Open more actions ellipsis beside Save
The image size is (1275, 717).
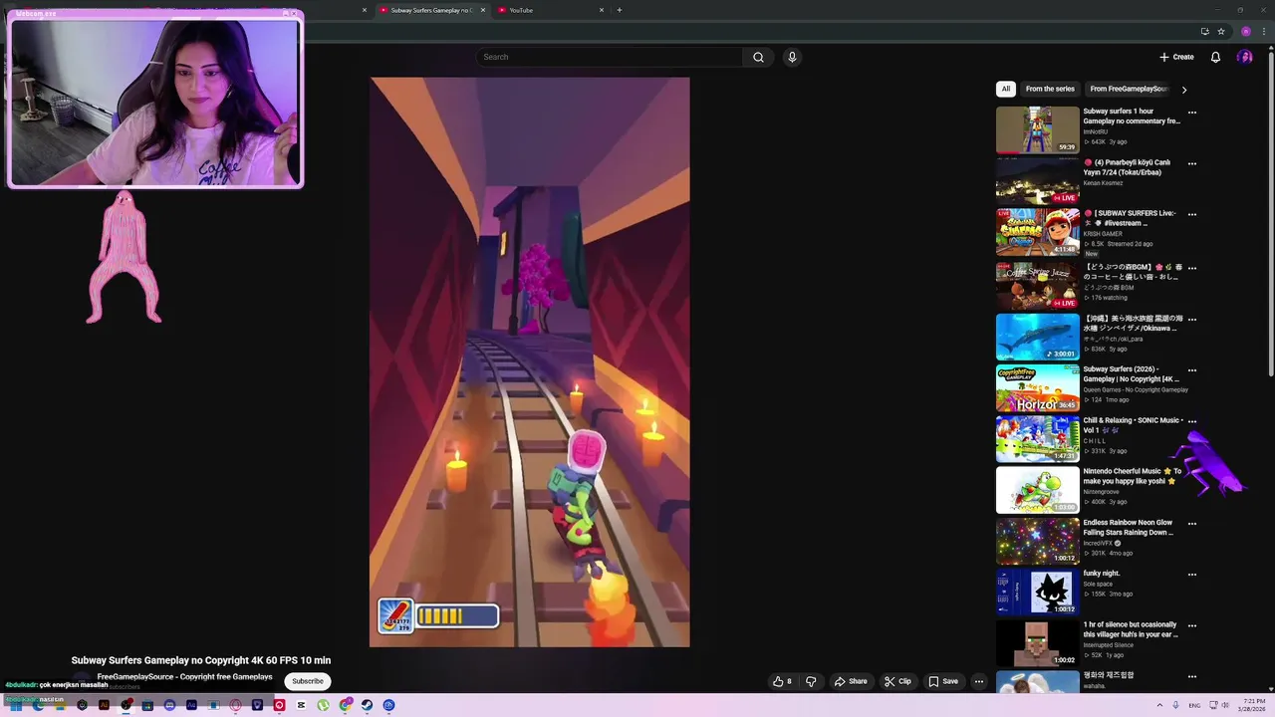(979, 681)
